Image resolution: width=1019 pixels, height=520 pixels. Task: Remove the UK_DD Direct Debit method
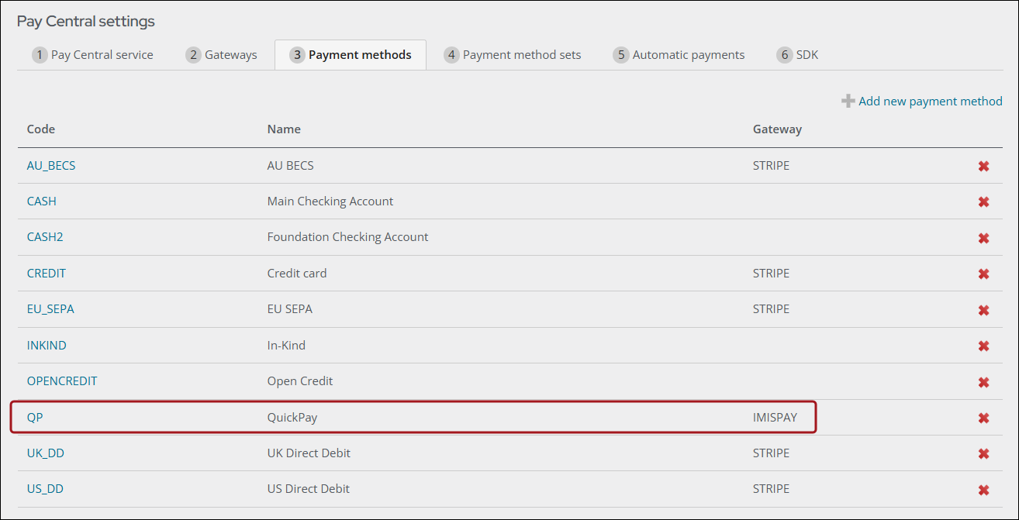pyautogui.click(x=983, y=453)
